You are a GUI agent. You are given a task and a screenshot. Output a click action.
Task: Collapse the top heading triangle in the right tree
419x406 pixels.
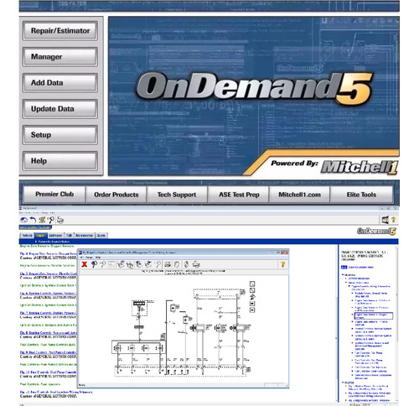(x=343, y=275)
